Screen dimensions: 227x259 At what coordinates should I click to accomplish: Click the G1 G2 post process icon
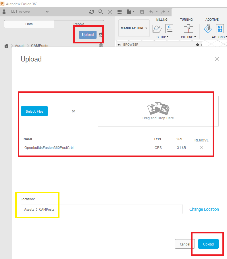tap(220, 29)
